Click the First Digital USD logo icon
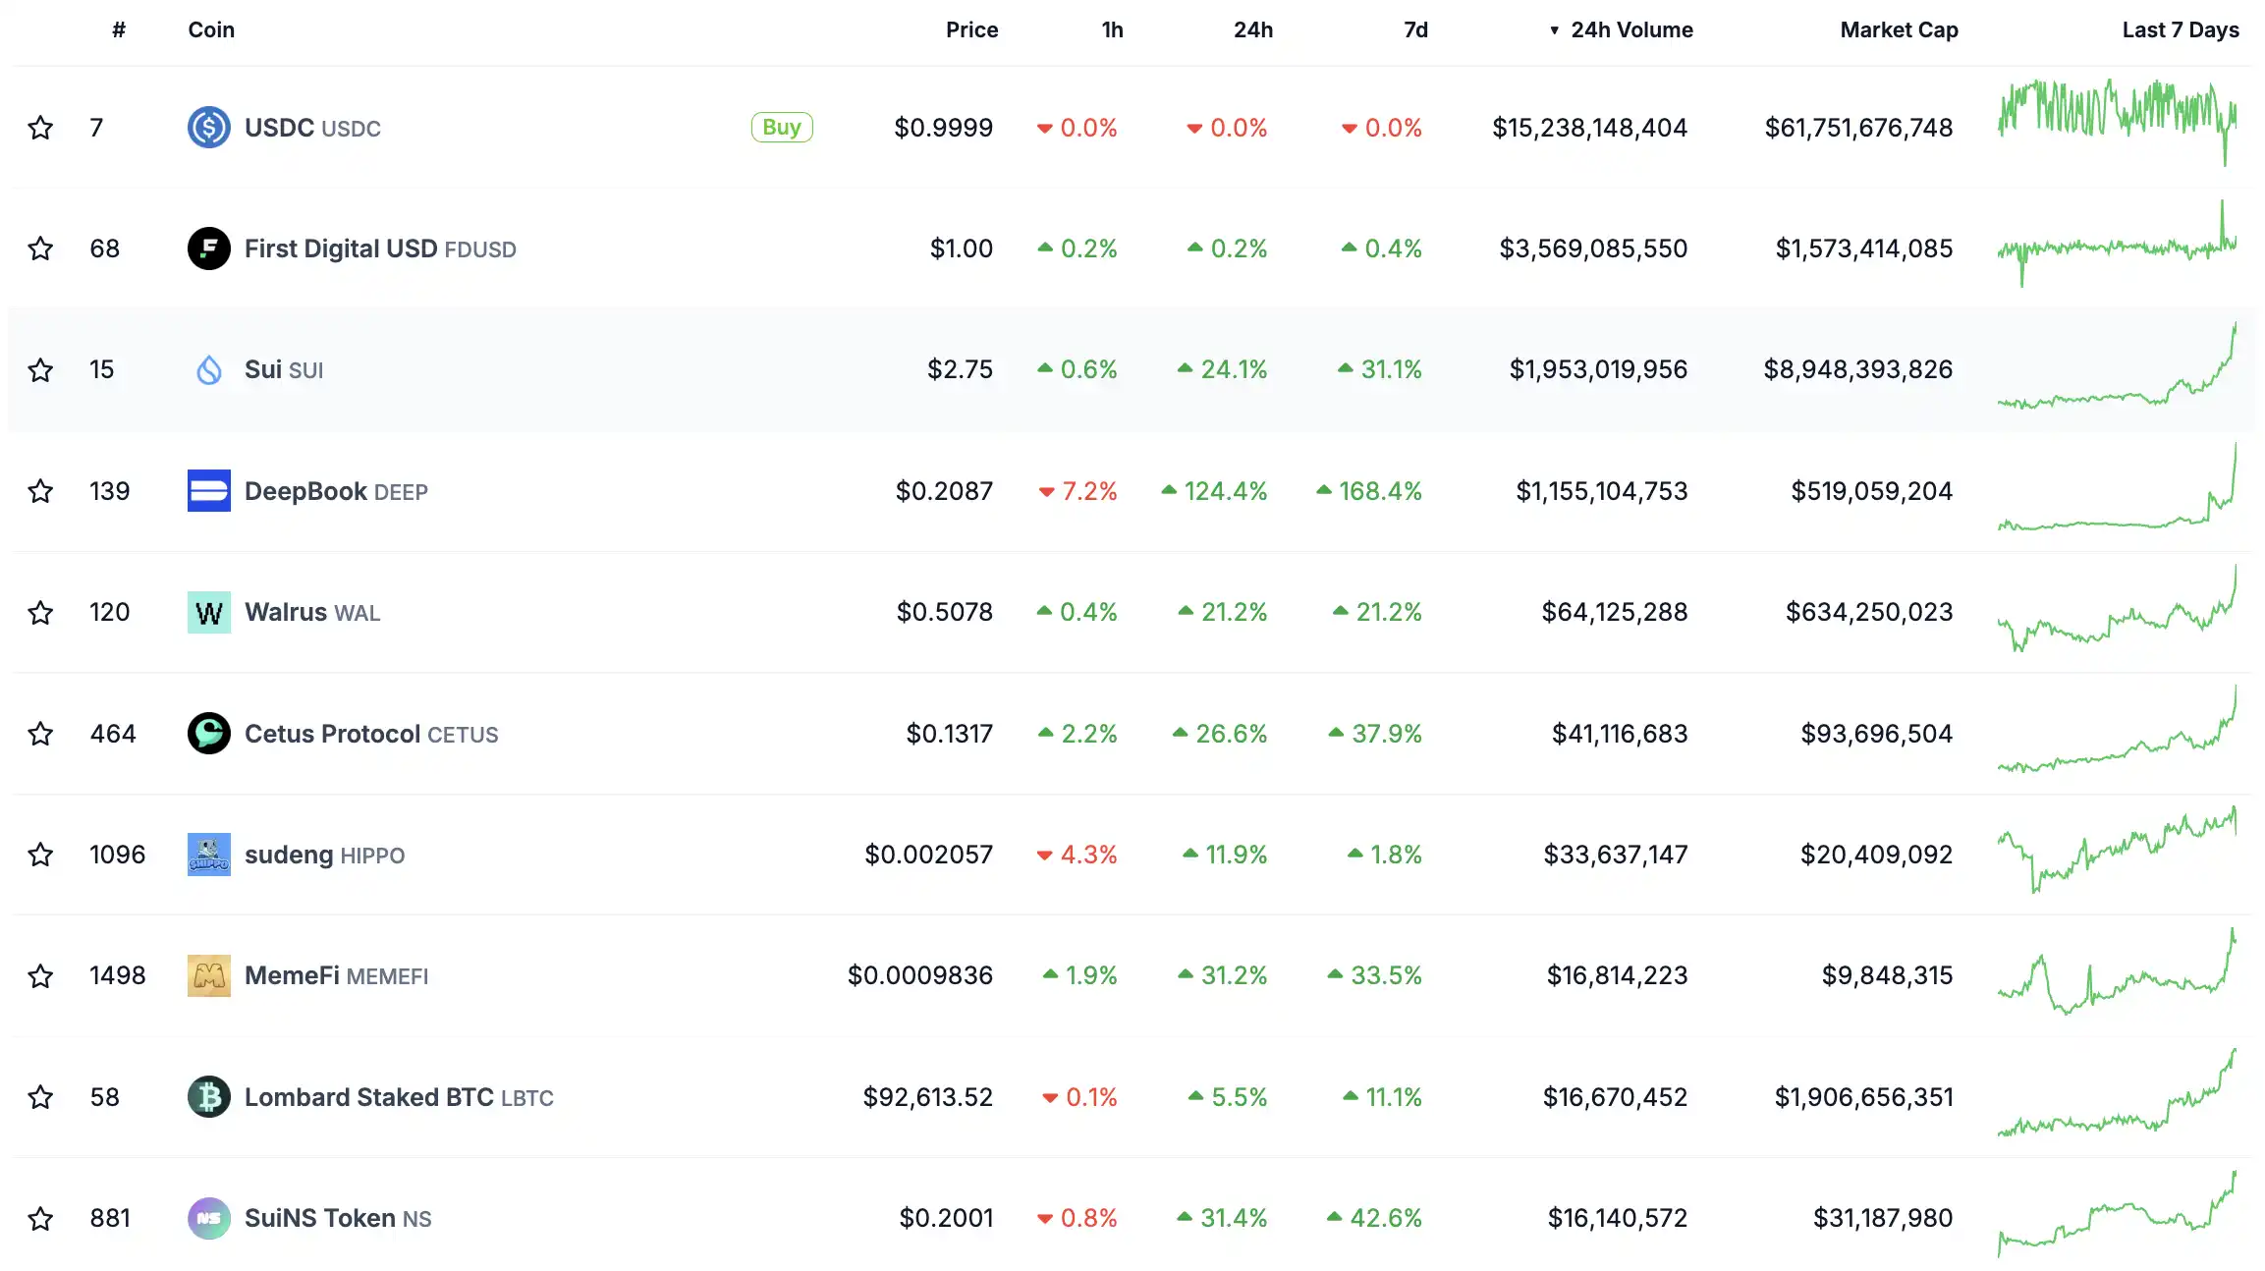 pyautogui.click(x=208, y=249)
